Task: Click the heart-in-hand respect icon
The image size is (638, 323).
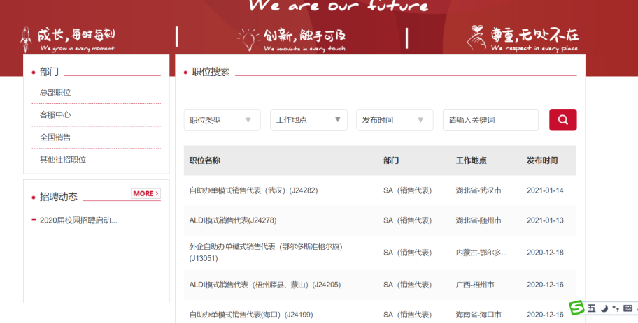Action: pyautogui.click(x=478, y=38)
